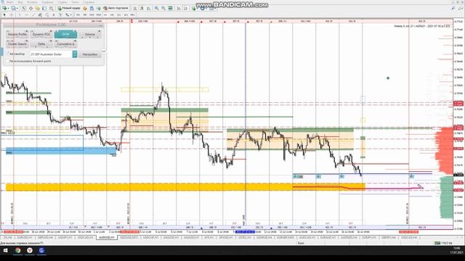Open the Настройки button in ProVolume
The width and height of the screenshot is (465, 261).
click(90, 54)
